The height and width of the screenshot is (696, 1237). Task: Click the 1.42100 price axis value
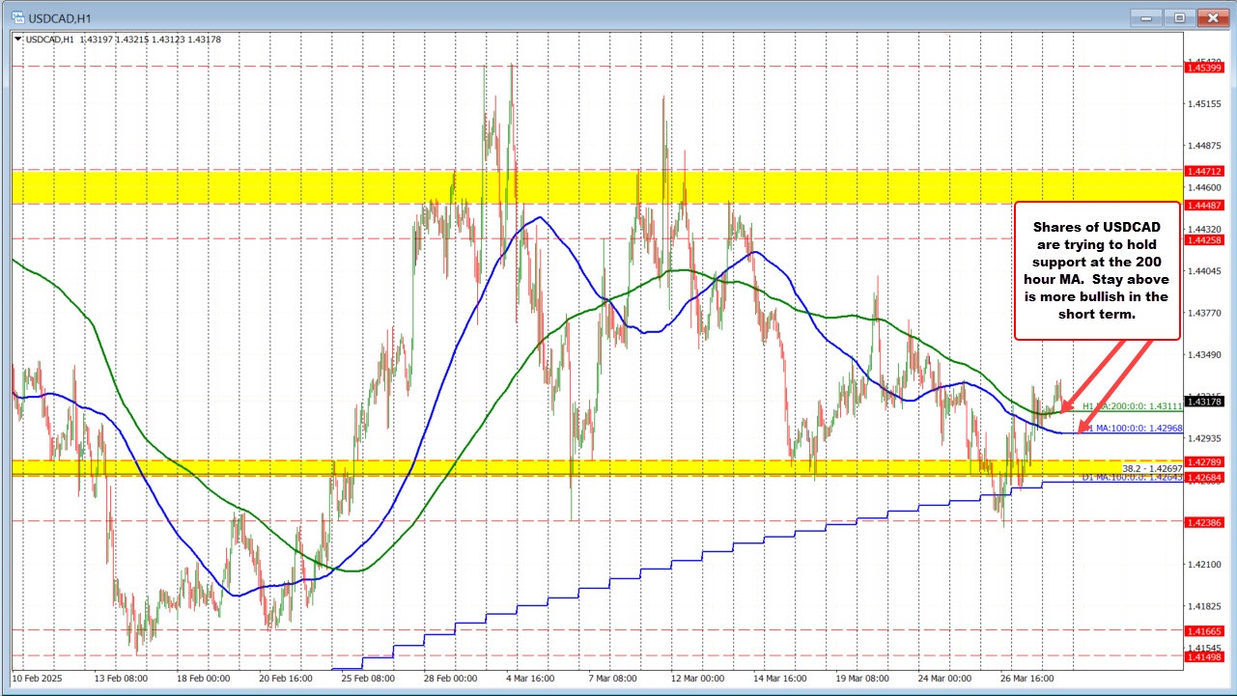click(x=1206, y=564)
